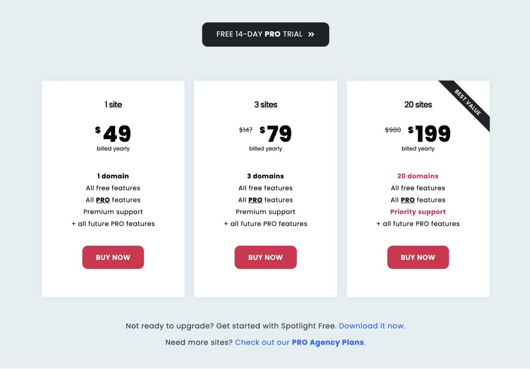The height and width of the screenshot is (369, 530).
Task: Click PRO link in 1 site plan
Action: pyautogui.click(x=103, y=200)
